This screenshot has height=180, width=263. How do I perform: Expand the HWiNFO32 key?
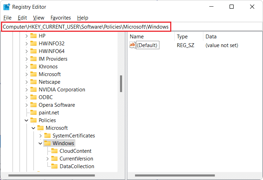pos(27,44)
